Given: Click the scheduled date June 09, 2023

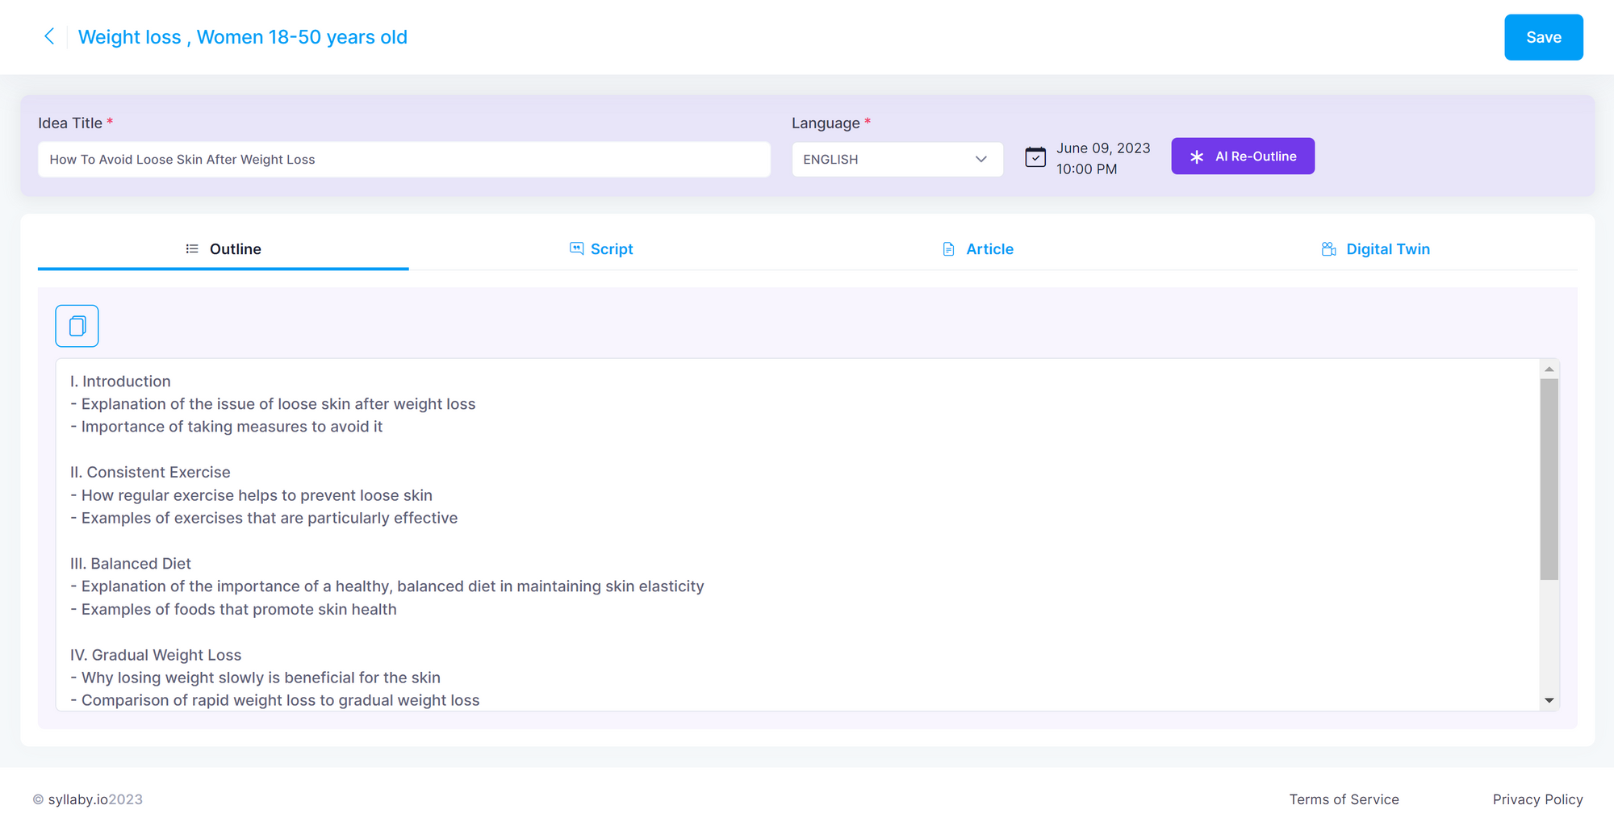Looking at the screenshot, I should coord(1103,148).
